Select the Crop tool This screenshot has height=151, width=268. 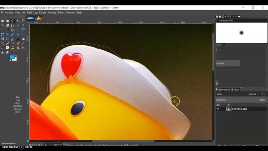[18, 30]
